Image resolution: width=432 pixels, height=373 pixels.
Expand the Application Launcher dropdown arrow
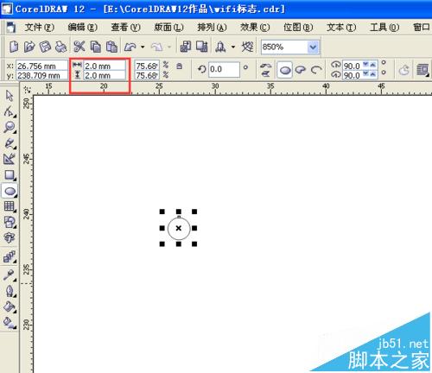[233, 47]
